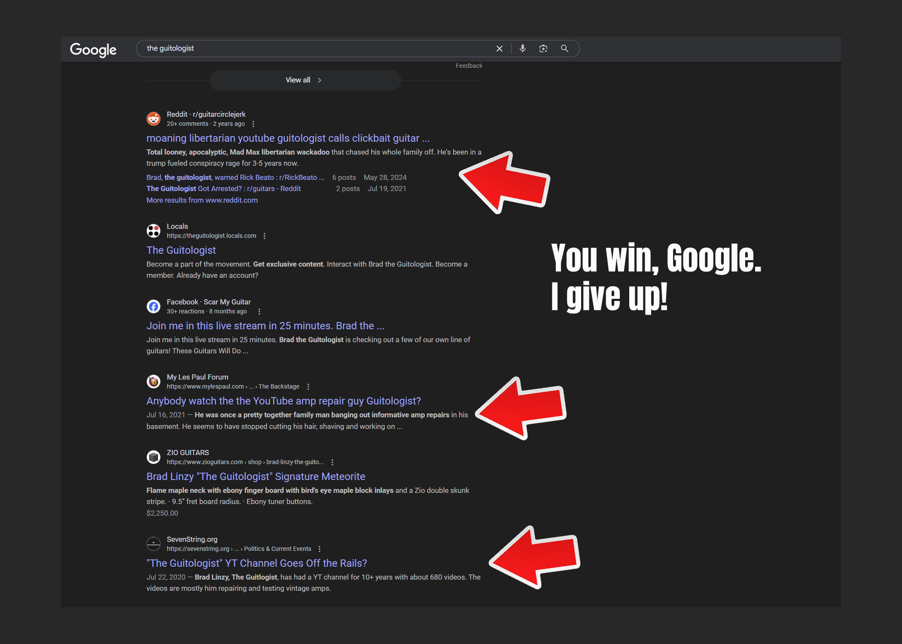Open 'moaning libertarian youtube guitologist' result
This screenshot has height=644, width=902.
pos(288,138)
